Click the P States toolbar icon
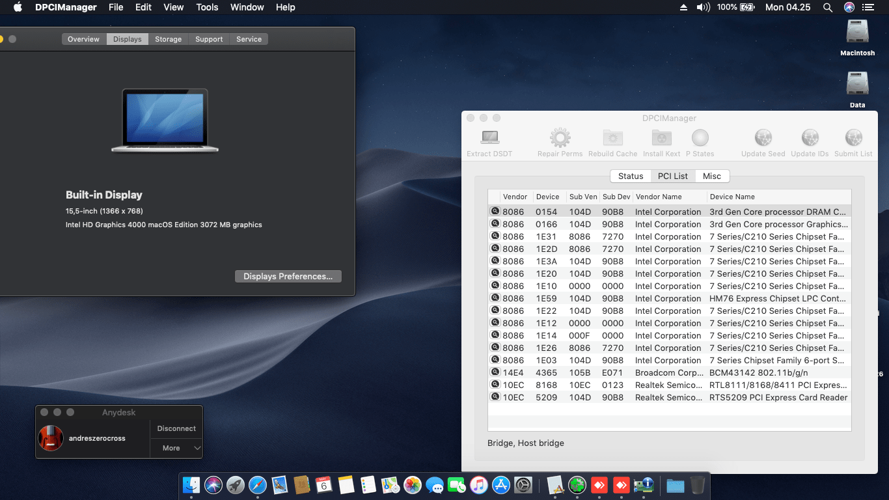This screenshot has width=889, height=500. point(700,138)
